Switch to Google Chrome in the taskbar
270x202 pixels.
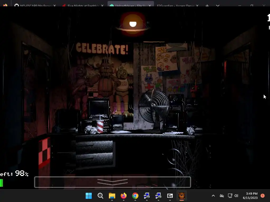(x=135, y=196)
